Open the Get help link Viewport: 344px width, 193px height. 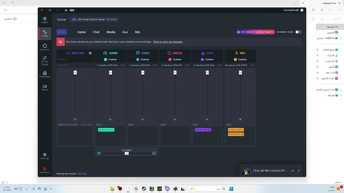tap(82, 174)
